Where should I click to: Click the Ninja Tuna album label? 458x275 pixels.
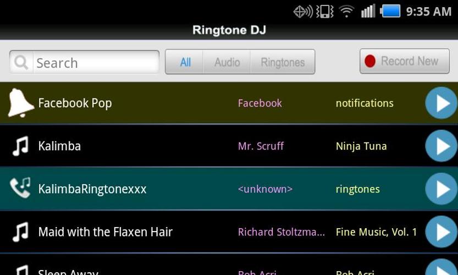(x=361, y=146)
